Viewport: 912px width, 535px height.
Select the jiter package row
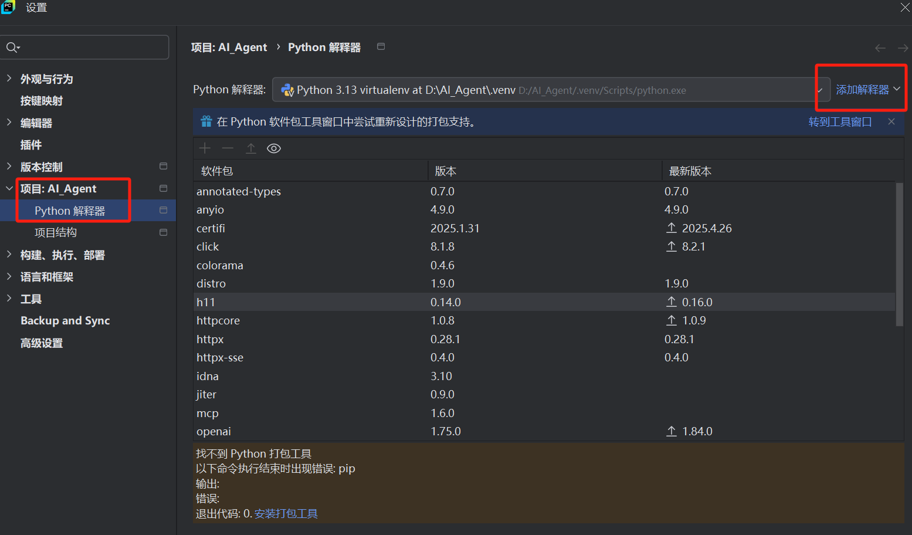tap(544, 394)
